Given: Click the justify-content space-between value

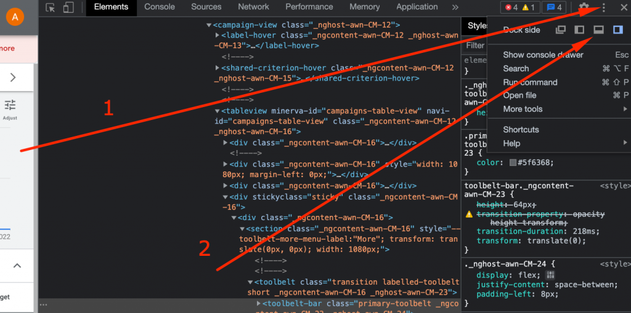Looking at the screenshot, I should (584, 285).
